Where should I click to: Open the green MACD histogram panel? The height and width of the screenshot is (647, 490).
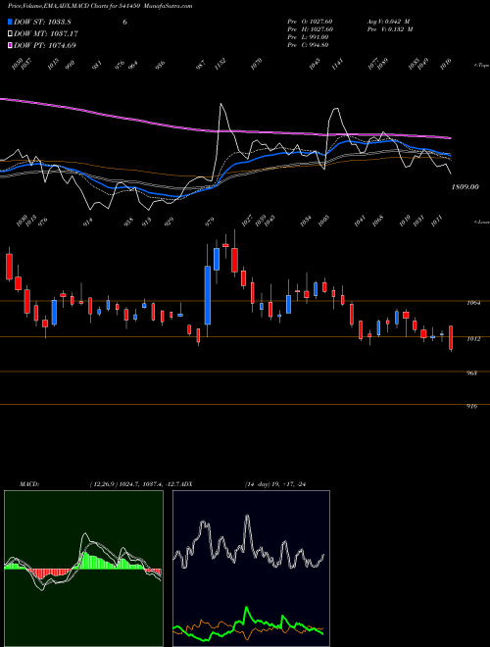83,569
